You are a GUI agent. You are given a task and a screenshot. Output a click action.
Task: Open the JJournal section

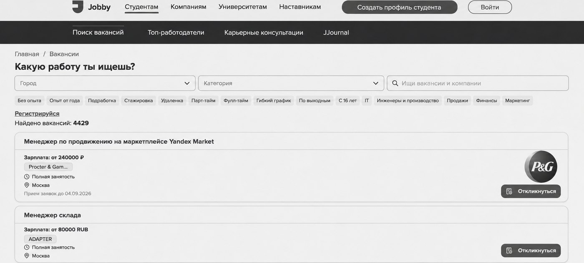coord(336,32)
